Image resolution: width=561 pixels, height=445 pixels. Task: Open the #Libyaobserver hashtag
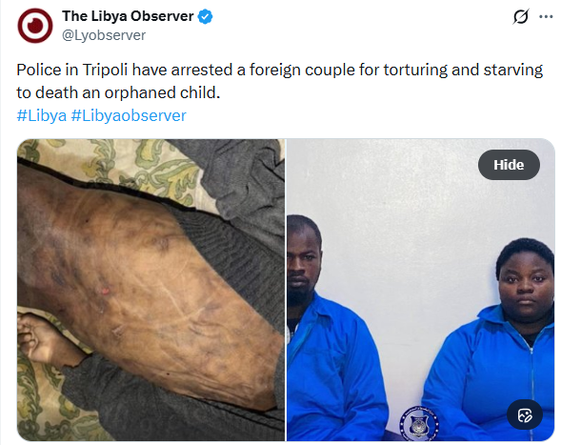(x=129, y=115)
